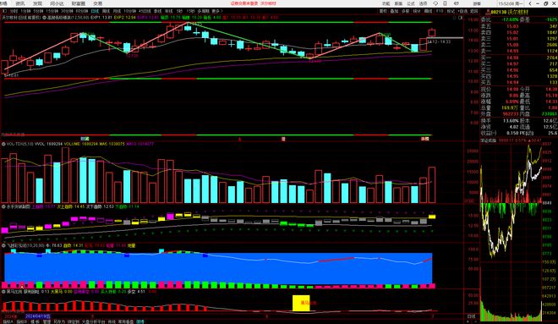Switch chart to 30分钟 period
Screen dimensions: 558x324
pos(67,11)
